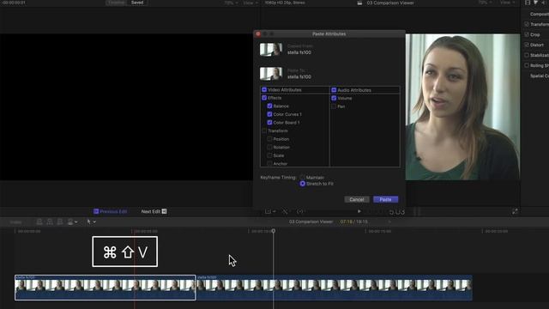
Task: Open the retiming options icon under viewer
Action: [x=300, y=211]
